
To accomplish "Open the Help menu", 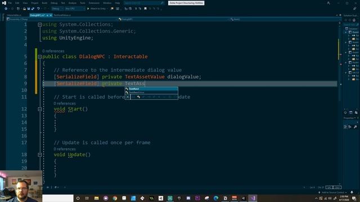I will [118, 3].
